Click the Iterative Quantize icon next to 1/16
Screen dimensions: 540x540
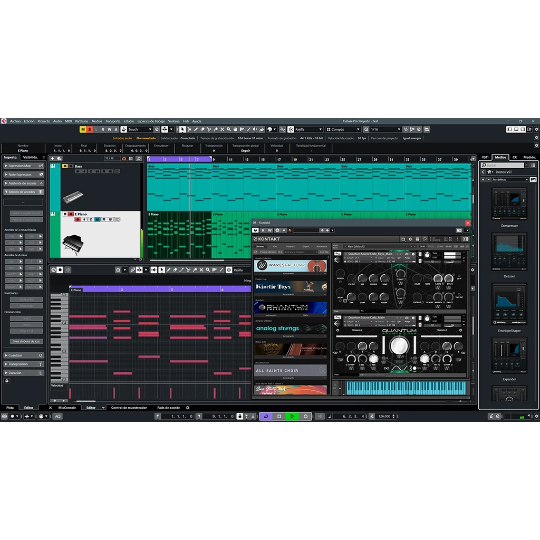[406, 130]
